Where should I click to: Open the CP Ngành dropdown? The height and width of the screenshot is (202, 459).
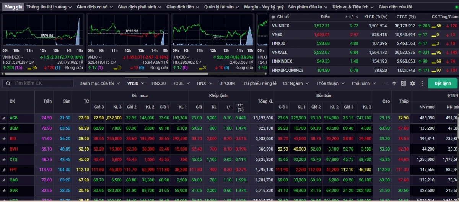[x=296, y=83]
